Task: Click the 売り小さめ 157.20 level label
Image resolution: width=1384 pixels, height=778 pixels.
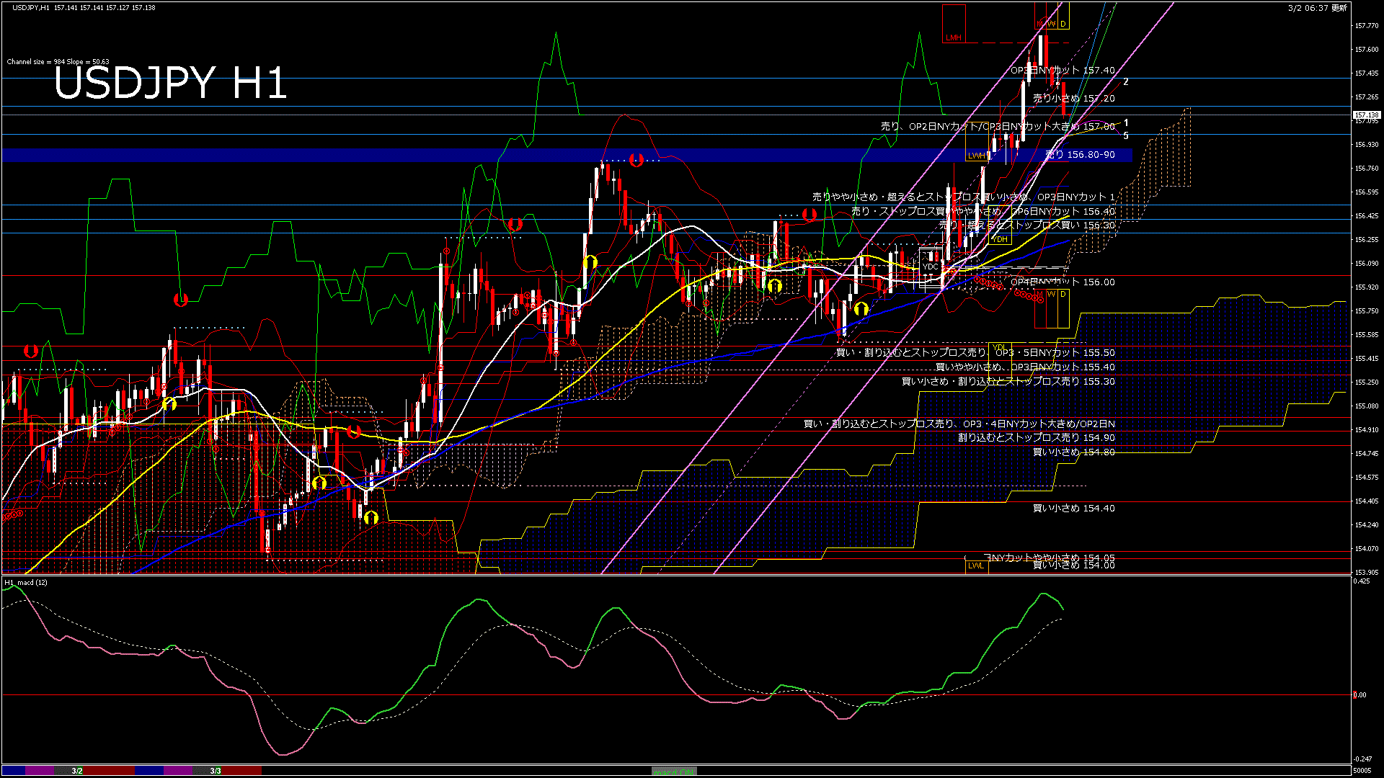Action: coord(1073,99)
